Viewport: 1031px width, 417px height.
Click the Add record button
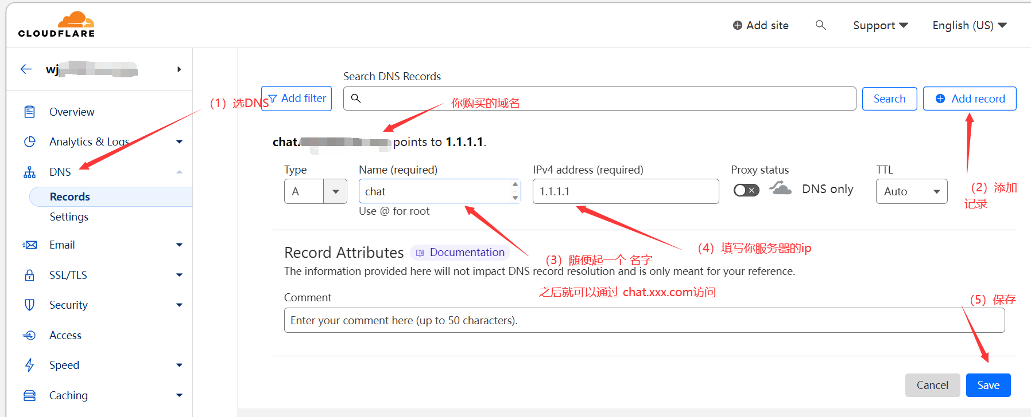tap(970, 99)
